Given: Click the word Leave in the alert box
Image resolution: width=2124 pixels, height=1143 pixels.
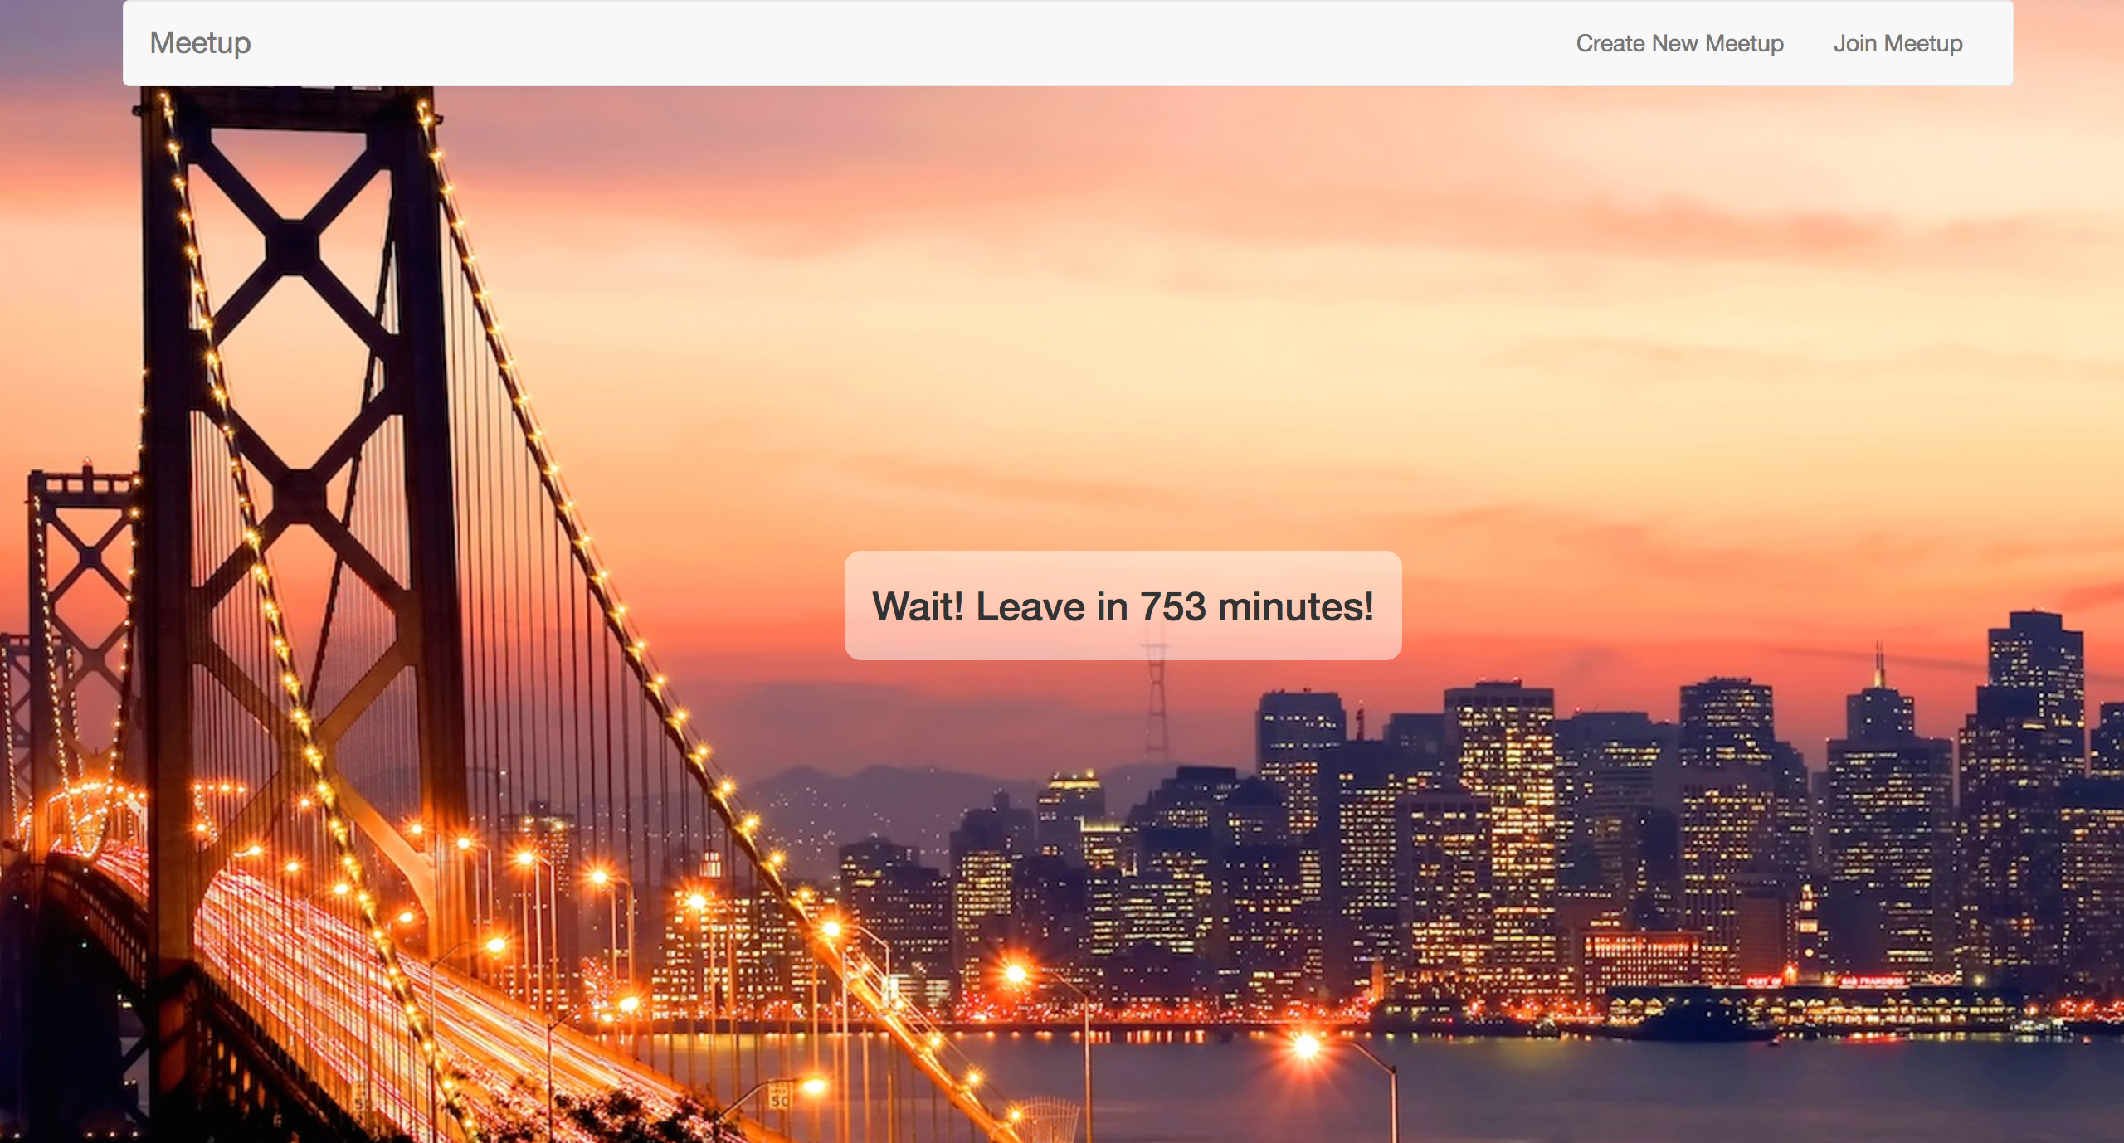Looking at the screenshot, I should (x=1030, y=607).
